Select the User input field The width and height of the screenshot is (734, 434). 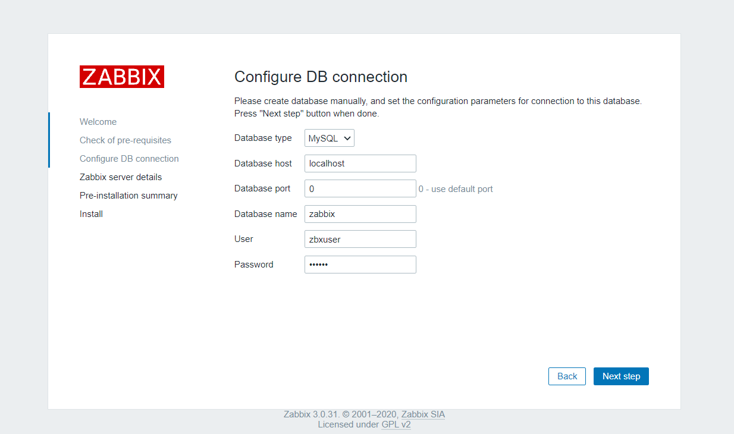360,239
